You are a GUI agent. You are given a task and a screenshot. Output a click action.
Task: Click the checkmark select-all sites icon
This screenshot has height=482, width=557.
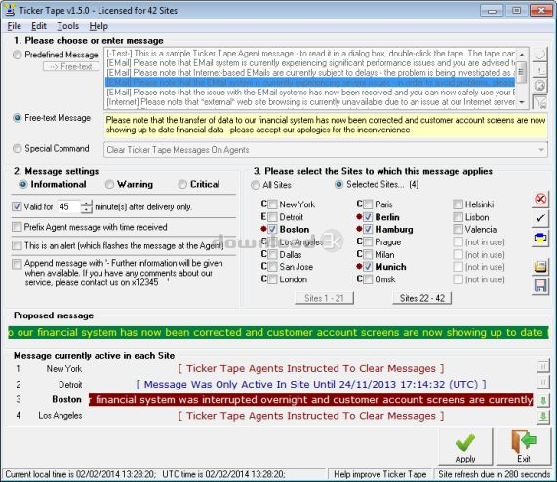click(x=540, y=218)
